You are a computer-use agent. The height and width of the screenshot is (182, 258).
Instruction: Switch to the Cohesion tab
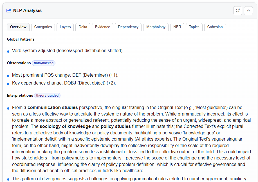click(x=215, y=27)
